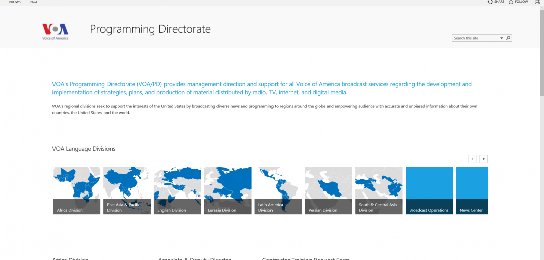This screenshot has width=544, height=260.
Task: Open the Eurasia Division map tile
Action: point(228,191)
